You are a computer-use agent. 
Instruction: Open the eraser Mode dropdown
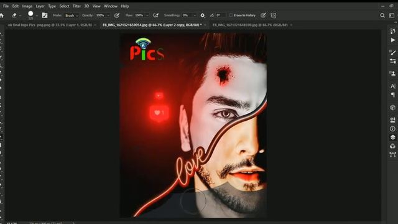(x=72, y=16)
